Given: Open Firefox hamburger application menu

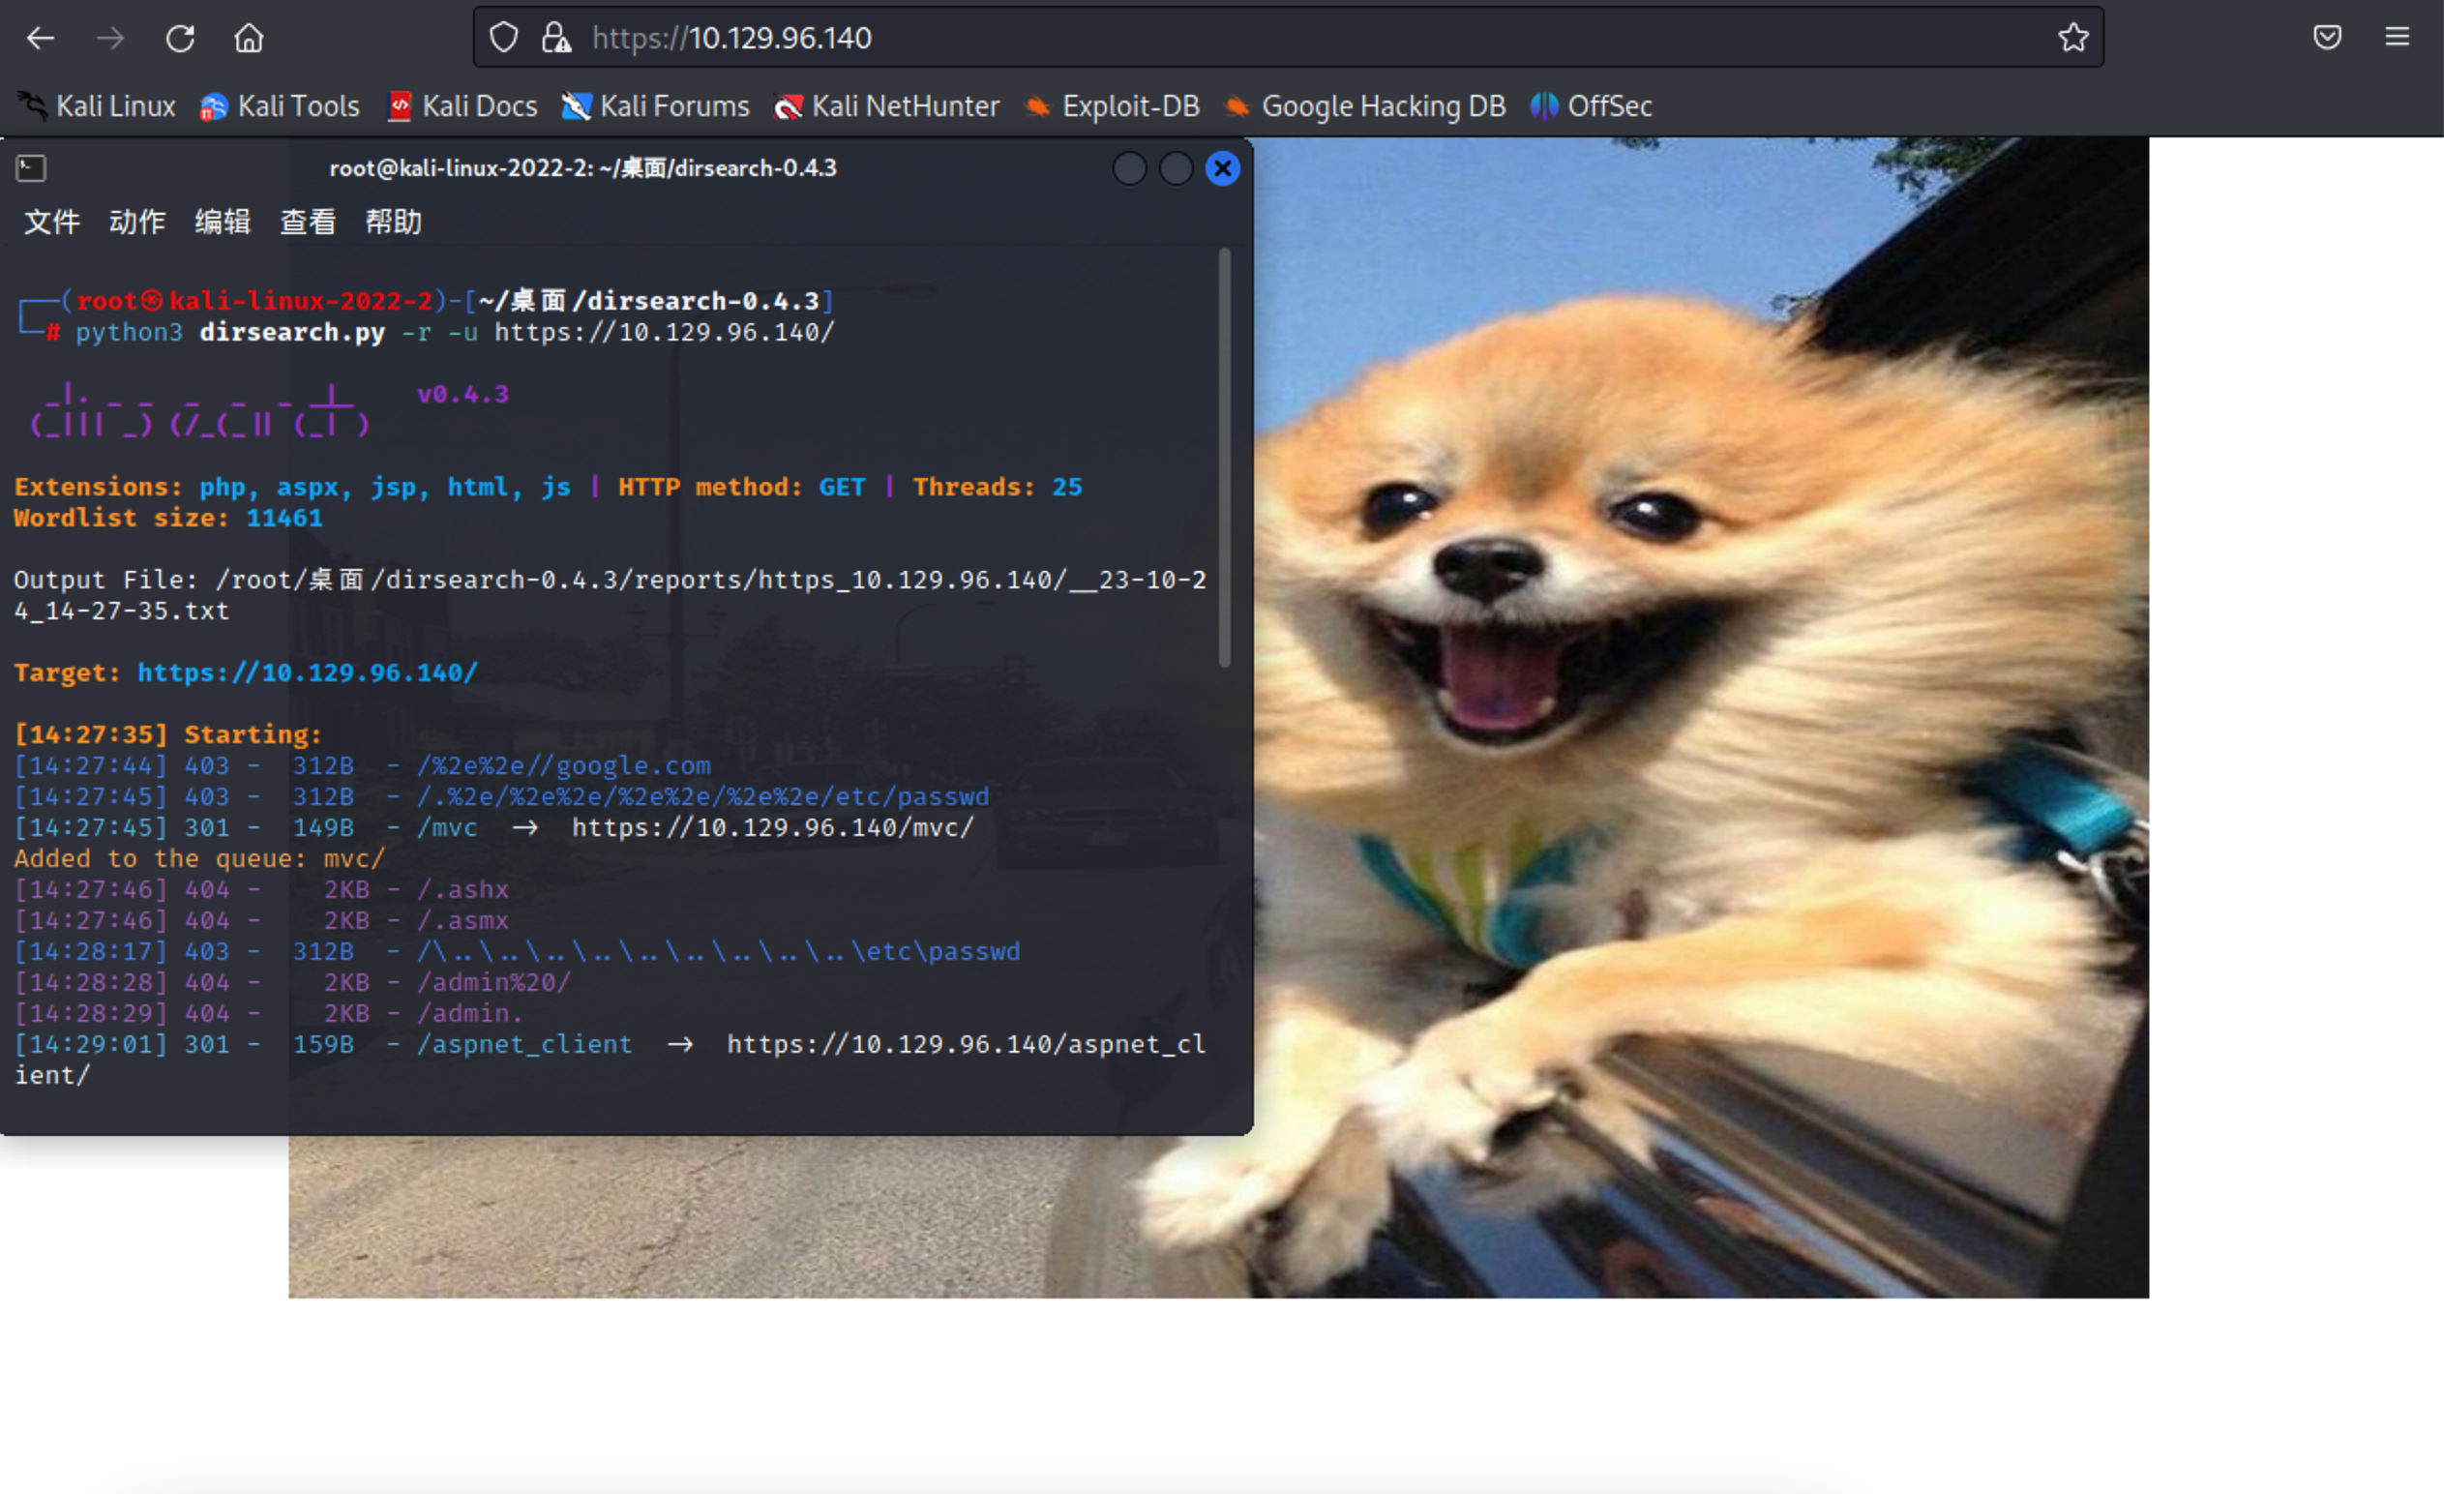Looking at the screenshot, I should tap(2397, 39).
